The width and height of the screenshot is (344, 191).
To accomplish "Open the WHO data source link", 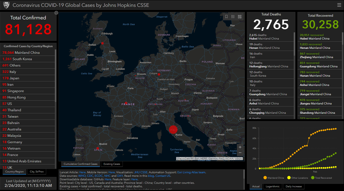I will tap(82, 176).
